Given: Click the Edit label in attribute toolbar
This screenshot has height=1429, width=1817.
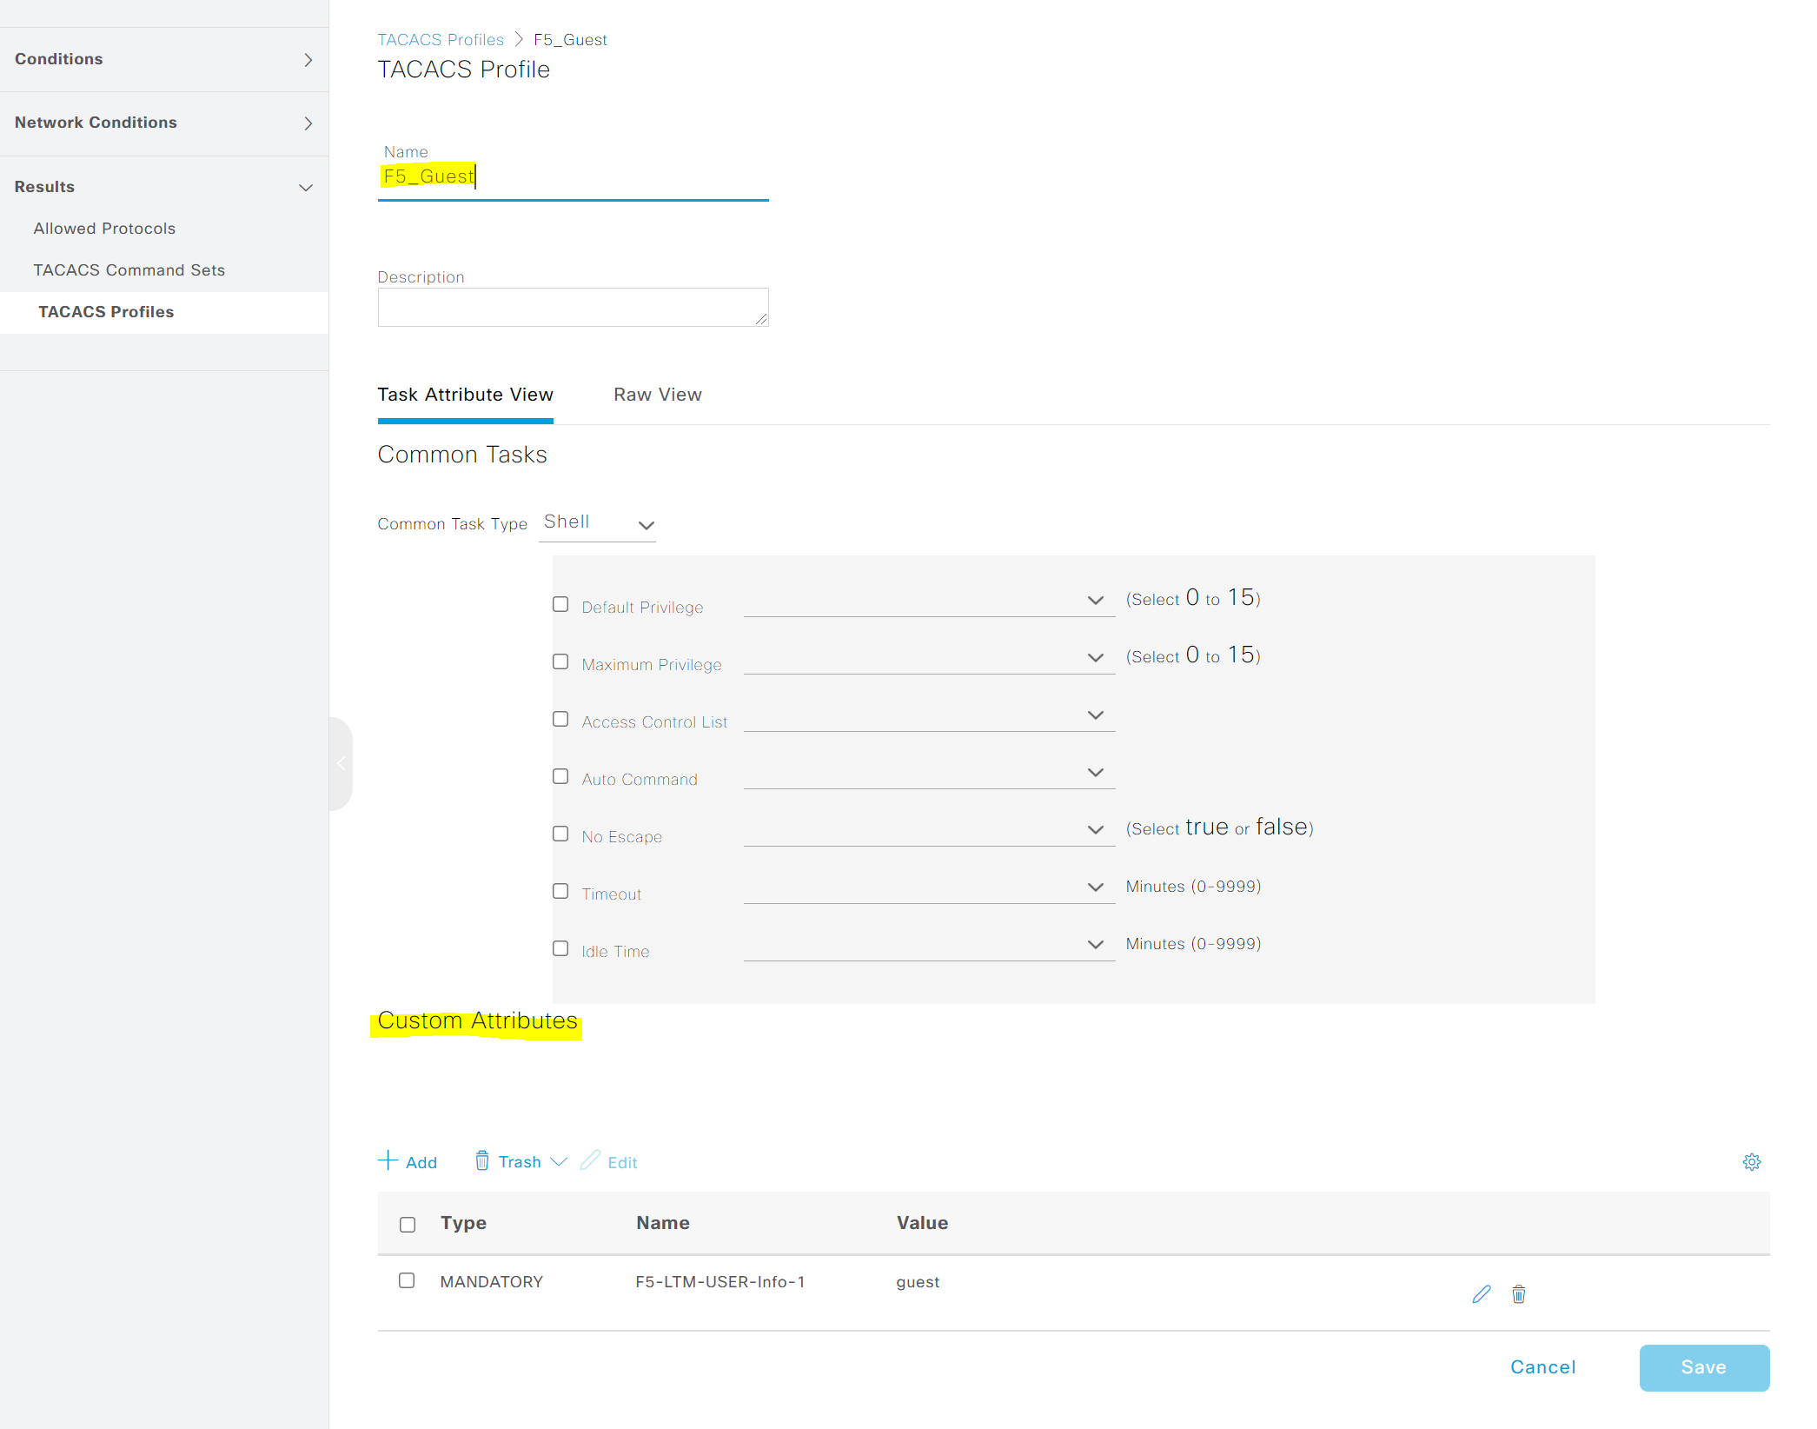Looking at the screenshot, I should (622, 1163).
